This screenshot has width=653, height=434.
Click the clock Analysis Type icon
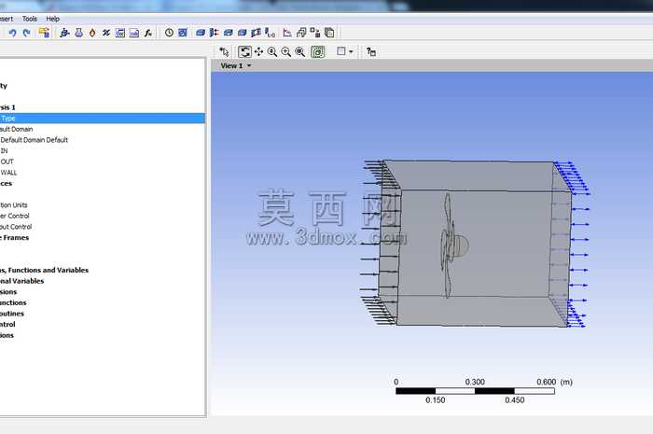(x=169, y=33)
